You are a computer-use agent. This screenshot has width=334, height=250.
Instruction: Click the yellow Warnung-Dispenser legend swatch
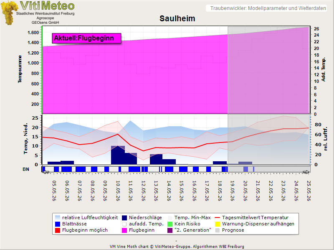tap(217, 224)
